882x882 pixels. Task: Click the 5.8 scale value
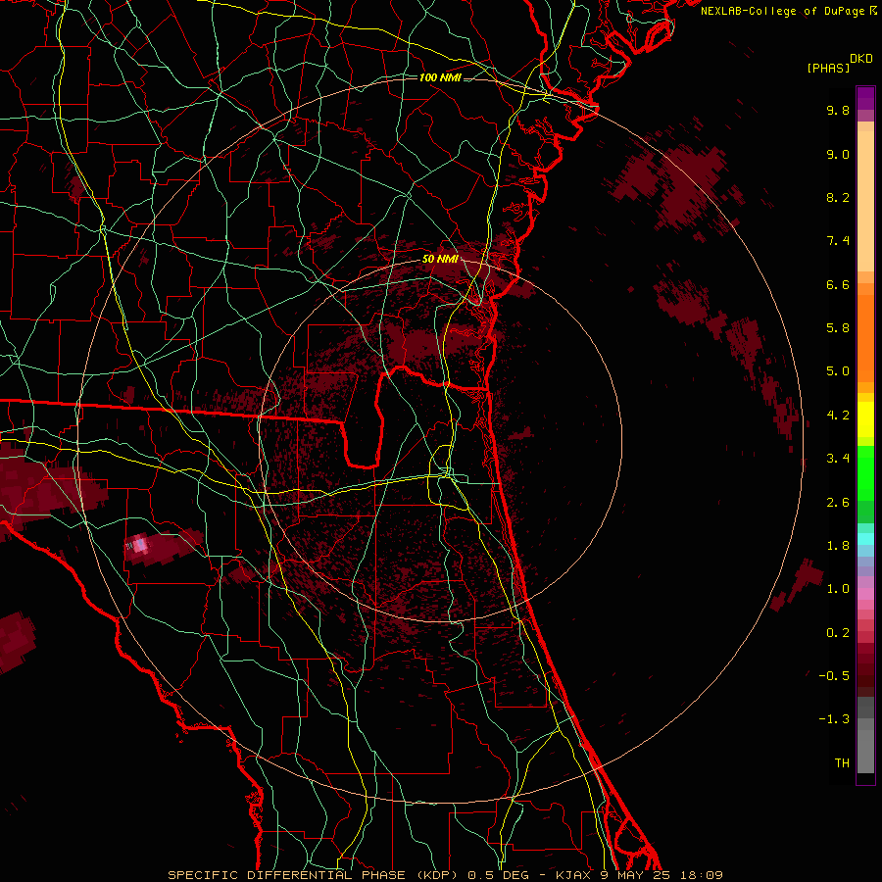(838, 328)
